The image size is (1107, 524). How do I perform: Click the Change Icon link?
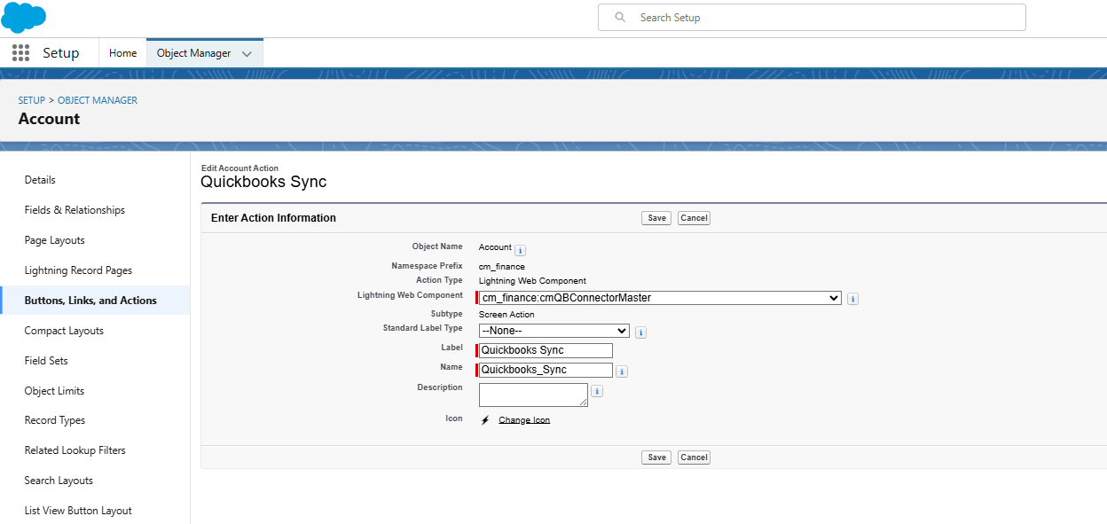pyautogui.click(x=524, y=420)
